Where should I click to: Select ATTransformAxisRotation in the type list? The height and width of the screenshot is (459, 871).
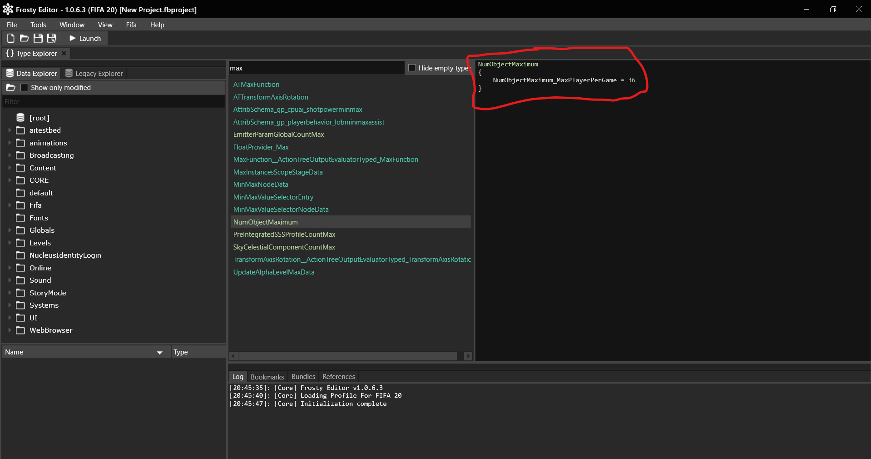[271, 97]
